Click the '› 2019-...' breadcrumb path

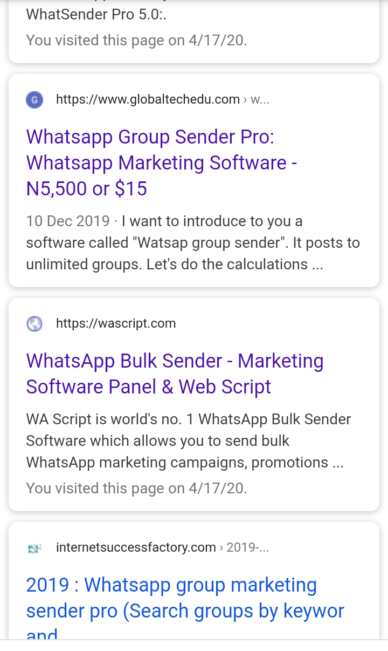(244, 547)
